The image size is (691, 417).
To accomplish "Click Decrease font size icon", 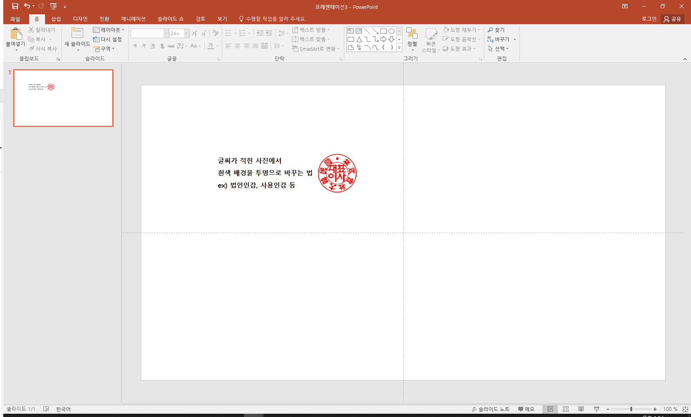I will 203,33.
